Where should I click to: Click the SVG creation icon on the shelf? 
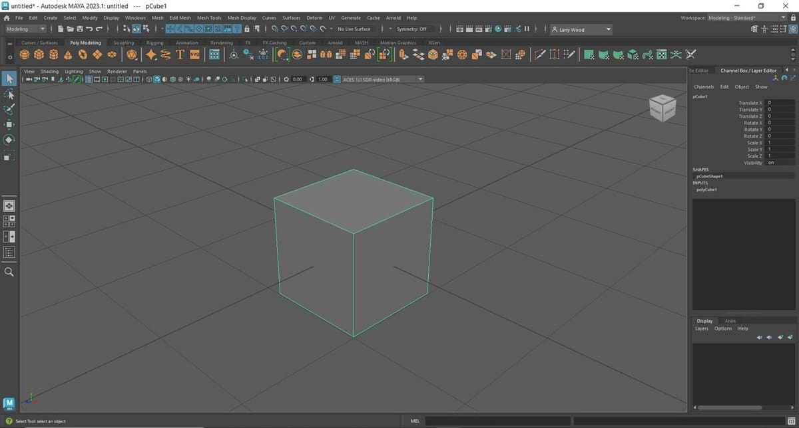pos(195,54)
